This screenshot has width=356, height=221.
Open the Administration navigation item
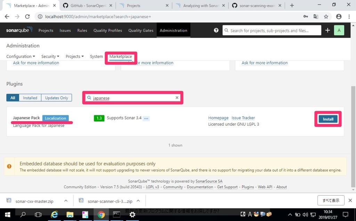(x=173, y=30)
